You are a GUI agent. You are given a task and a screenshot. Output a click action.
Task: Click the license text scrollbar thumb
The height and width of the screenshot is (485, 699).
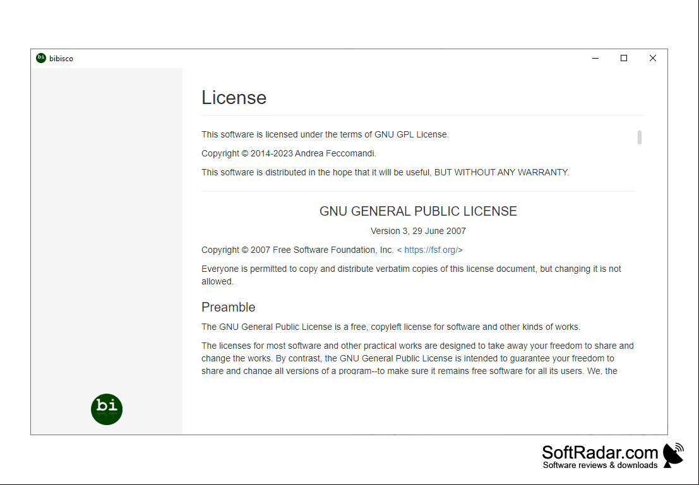coord(639,137)
